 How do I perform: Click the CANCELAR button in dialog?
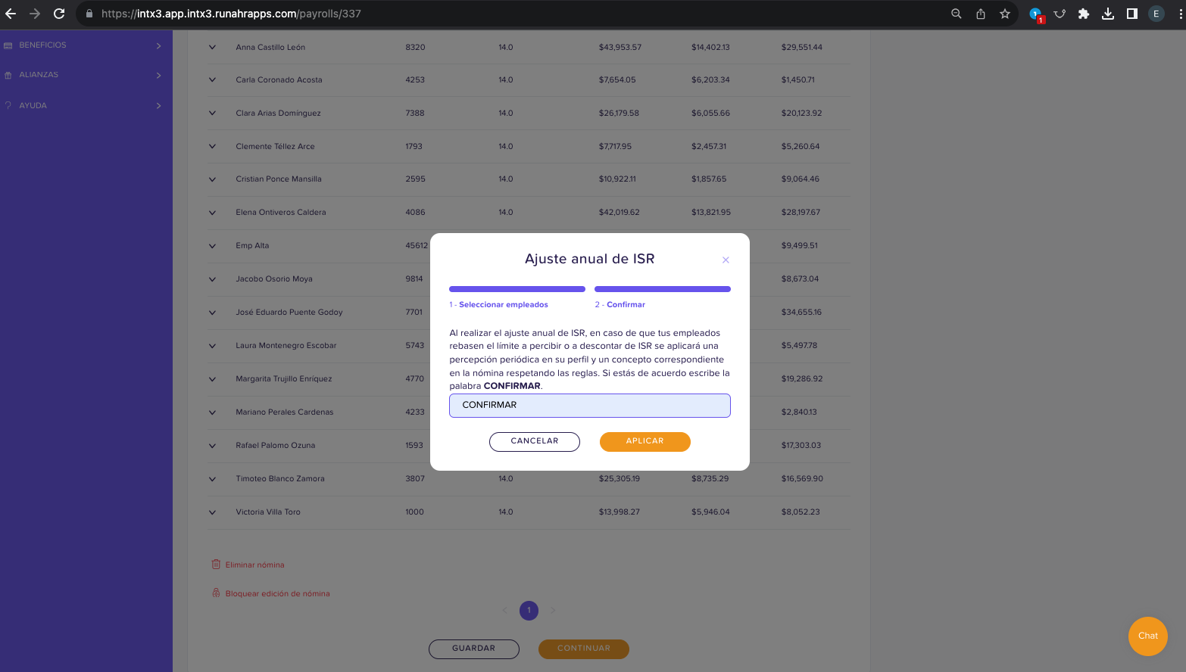[534, 441]
